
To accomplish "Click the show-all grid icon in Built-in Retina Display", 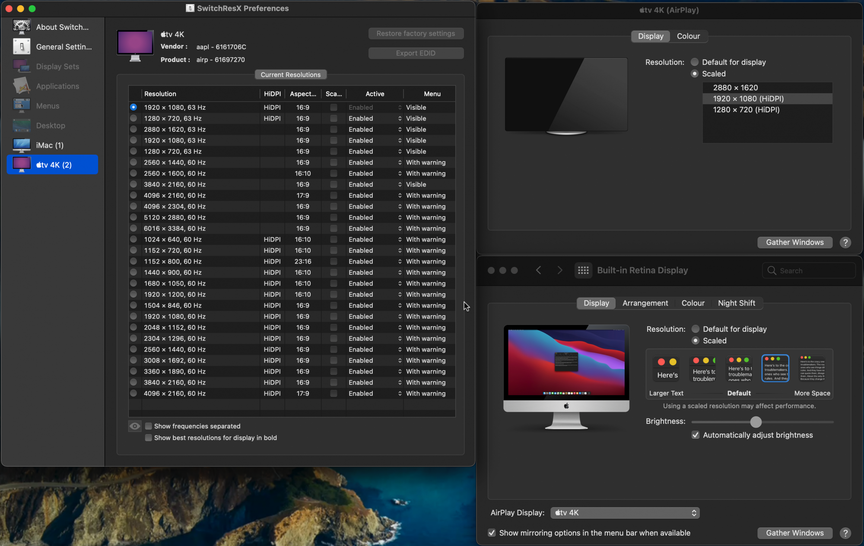I will pos(583,270).
